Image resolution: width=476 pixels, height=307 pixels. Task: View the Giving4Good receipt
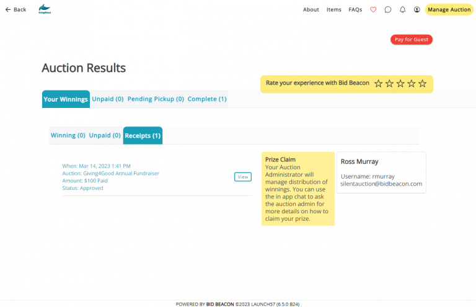(243, 177)
